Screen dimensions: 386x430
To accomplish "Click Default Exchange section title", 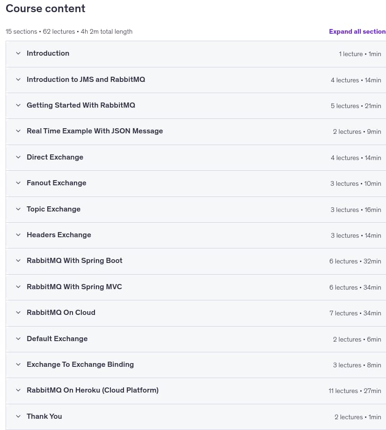I will click(x=57, y=339).
